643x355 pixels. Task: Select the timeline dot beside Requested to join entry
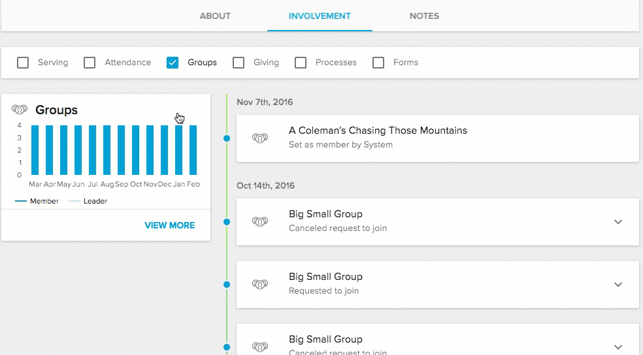[227, 285]
